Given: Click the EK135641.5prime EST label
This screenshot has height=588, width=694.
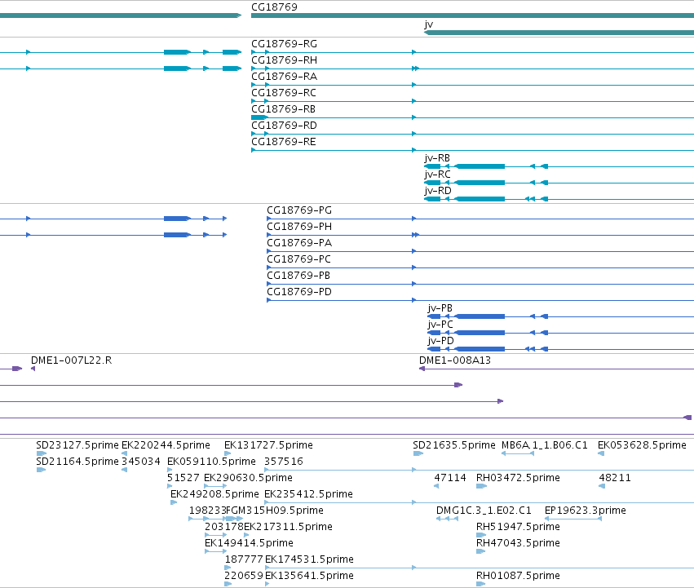Looking at the screenshot, I should click(x=309, y=576).
